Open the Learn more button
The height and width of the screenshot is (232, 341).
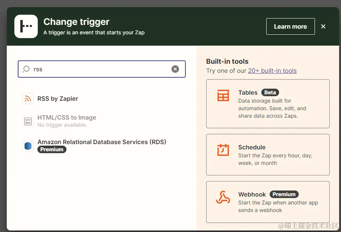click(290, 26)
